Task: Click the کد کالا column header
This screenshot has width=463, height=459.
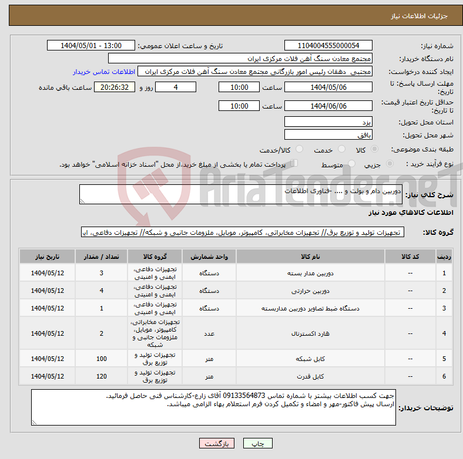Action: [x=410, y=256]
